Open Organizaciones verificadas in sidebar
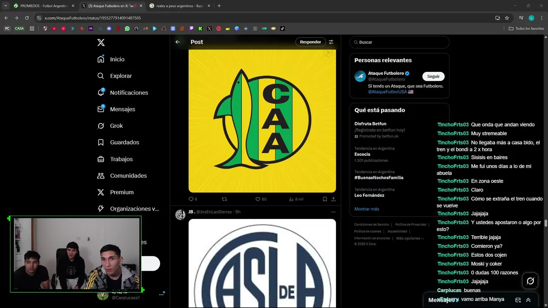Screen dimensions: 548x308 click(128, 209)
